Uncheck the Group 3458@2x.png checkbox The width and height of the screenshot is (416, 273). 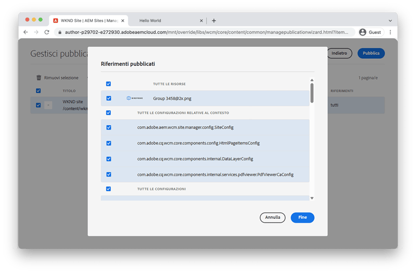tap(109, 98)
